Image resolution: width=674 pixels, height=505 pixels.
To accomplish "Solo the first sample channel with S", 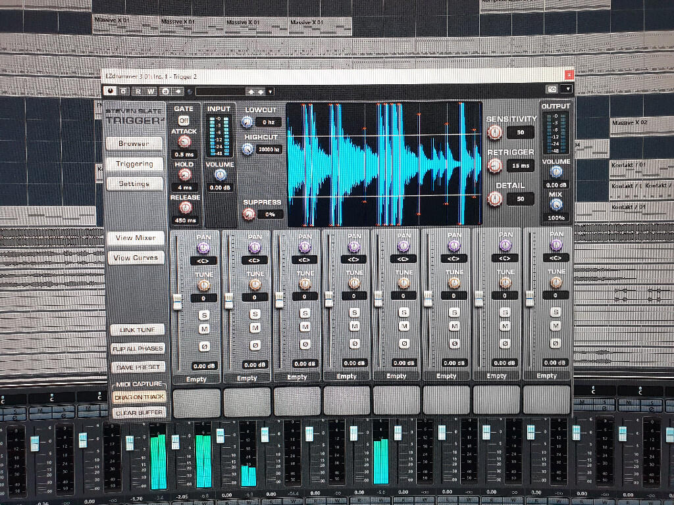I will 204,315.
